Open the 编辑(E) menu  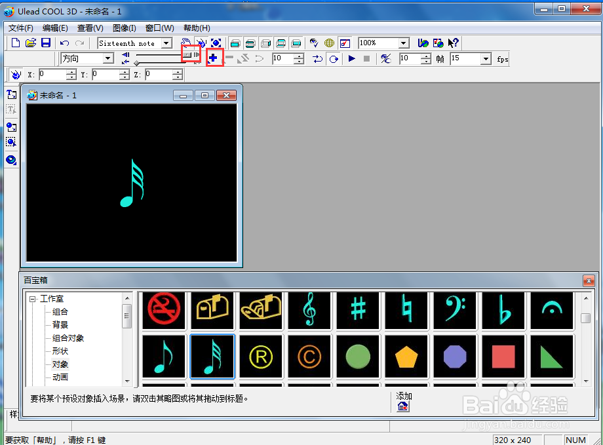pos(55,28)
